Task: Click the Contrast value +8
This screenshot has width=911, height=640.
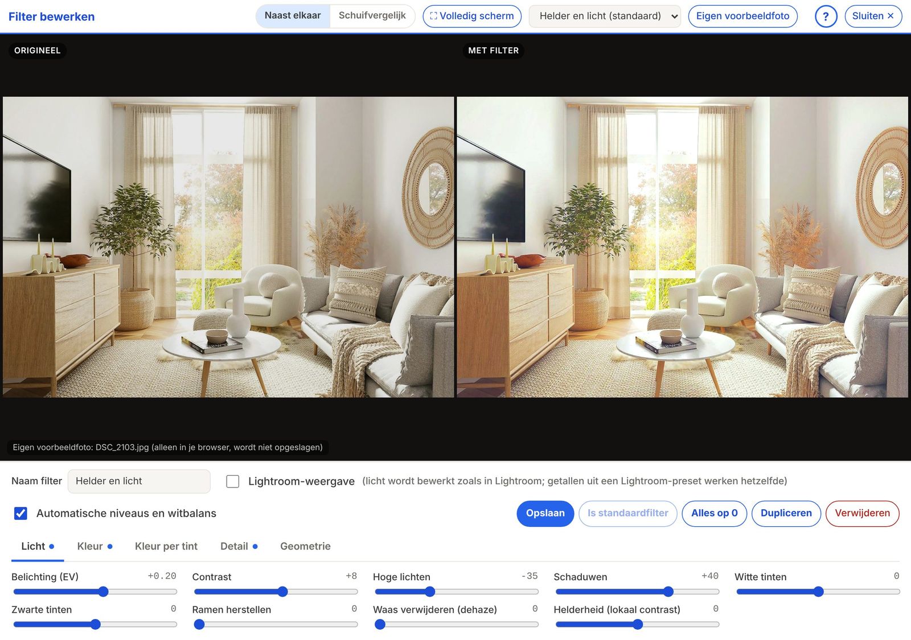Action: pyautogui.click(x=351, y=576)
